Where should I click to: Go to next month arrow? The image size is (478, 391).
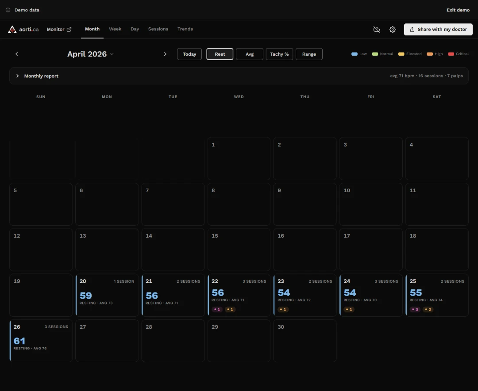point(165,54)
